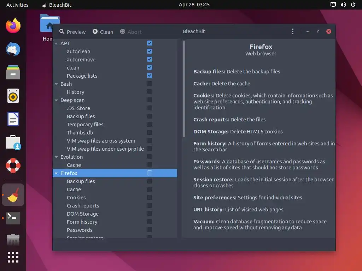
Task: Click the URL history description text
Action: tap(238, 210)
